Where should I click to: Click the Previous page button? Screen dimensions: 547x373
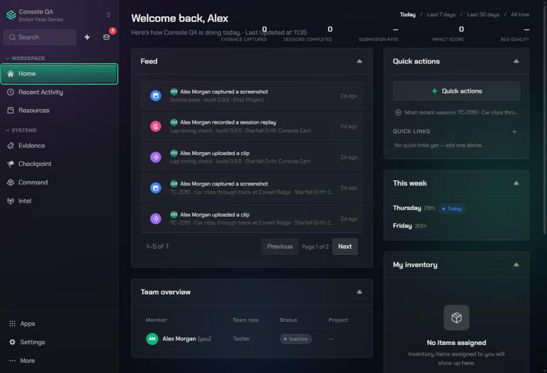tap(280, 246)
